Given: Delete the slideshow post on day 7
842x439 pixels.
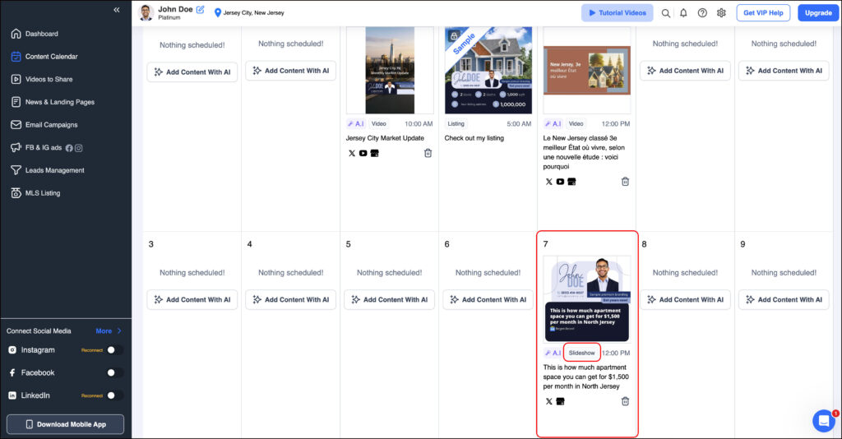Looking at the screenshot, I should pyautogui.click(x=625, y=401).
